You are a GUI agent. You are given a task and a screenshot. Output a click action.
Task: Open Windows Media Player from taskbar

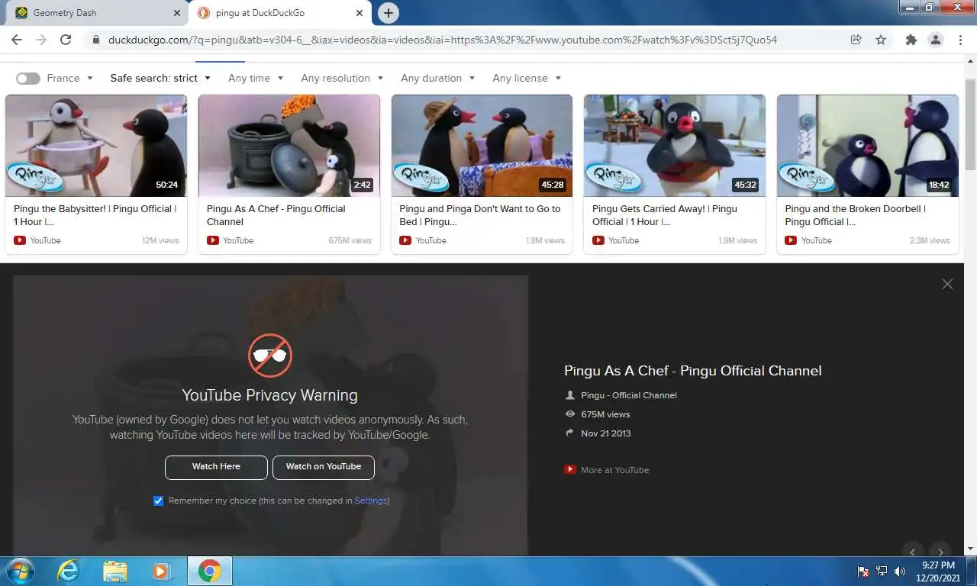click(x=161, y=571)
